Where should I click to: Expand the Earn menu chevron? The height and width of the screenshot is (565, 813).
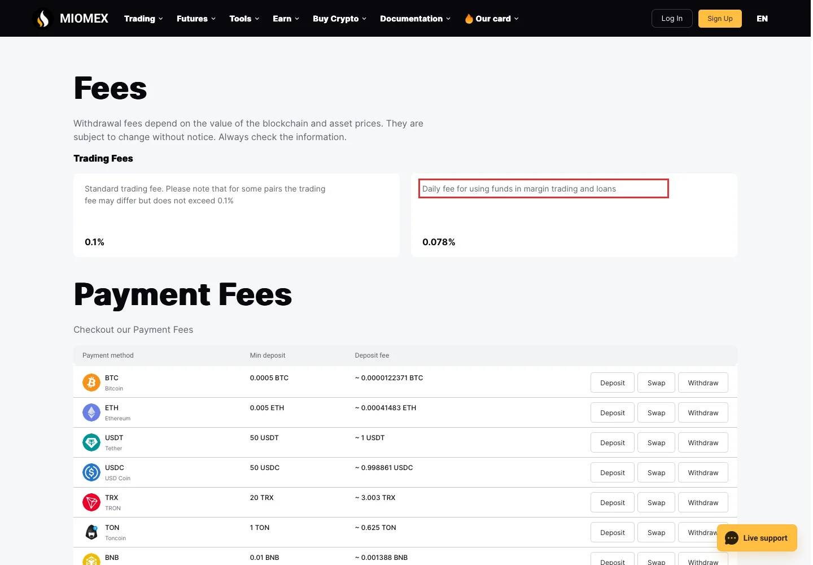pyautogui.click(x=297, y=19)
